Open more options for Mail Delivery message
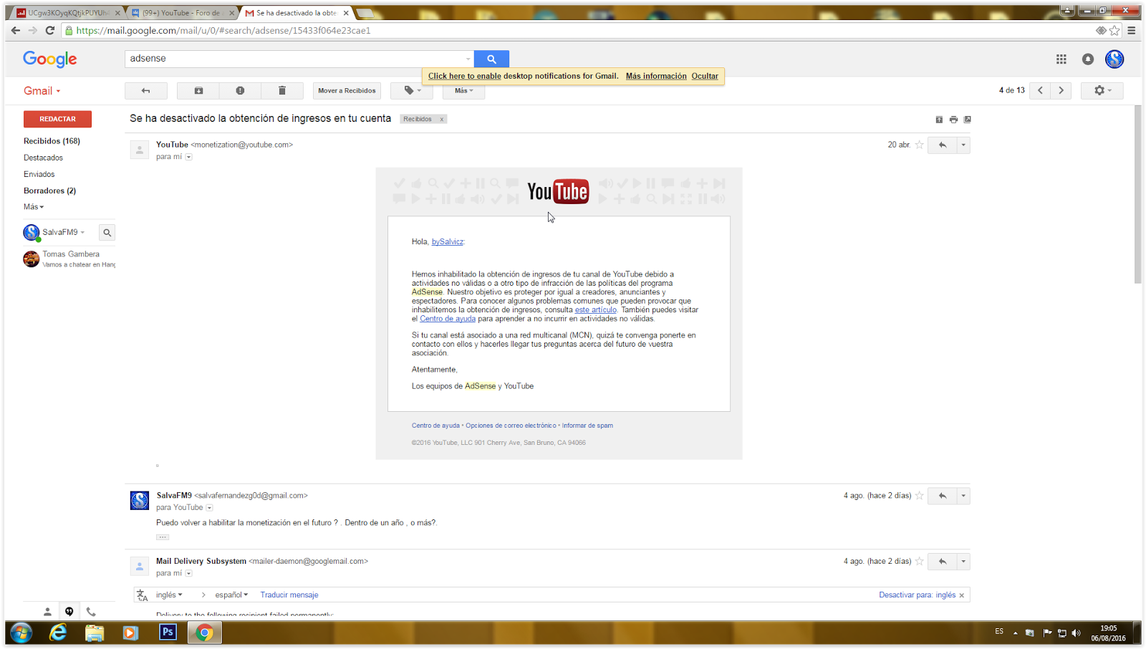Screen dimensions: 1146x649 pyautogui.click(x=963, y=562)
